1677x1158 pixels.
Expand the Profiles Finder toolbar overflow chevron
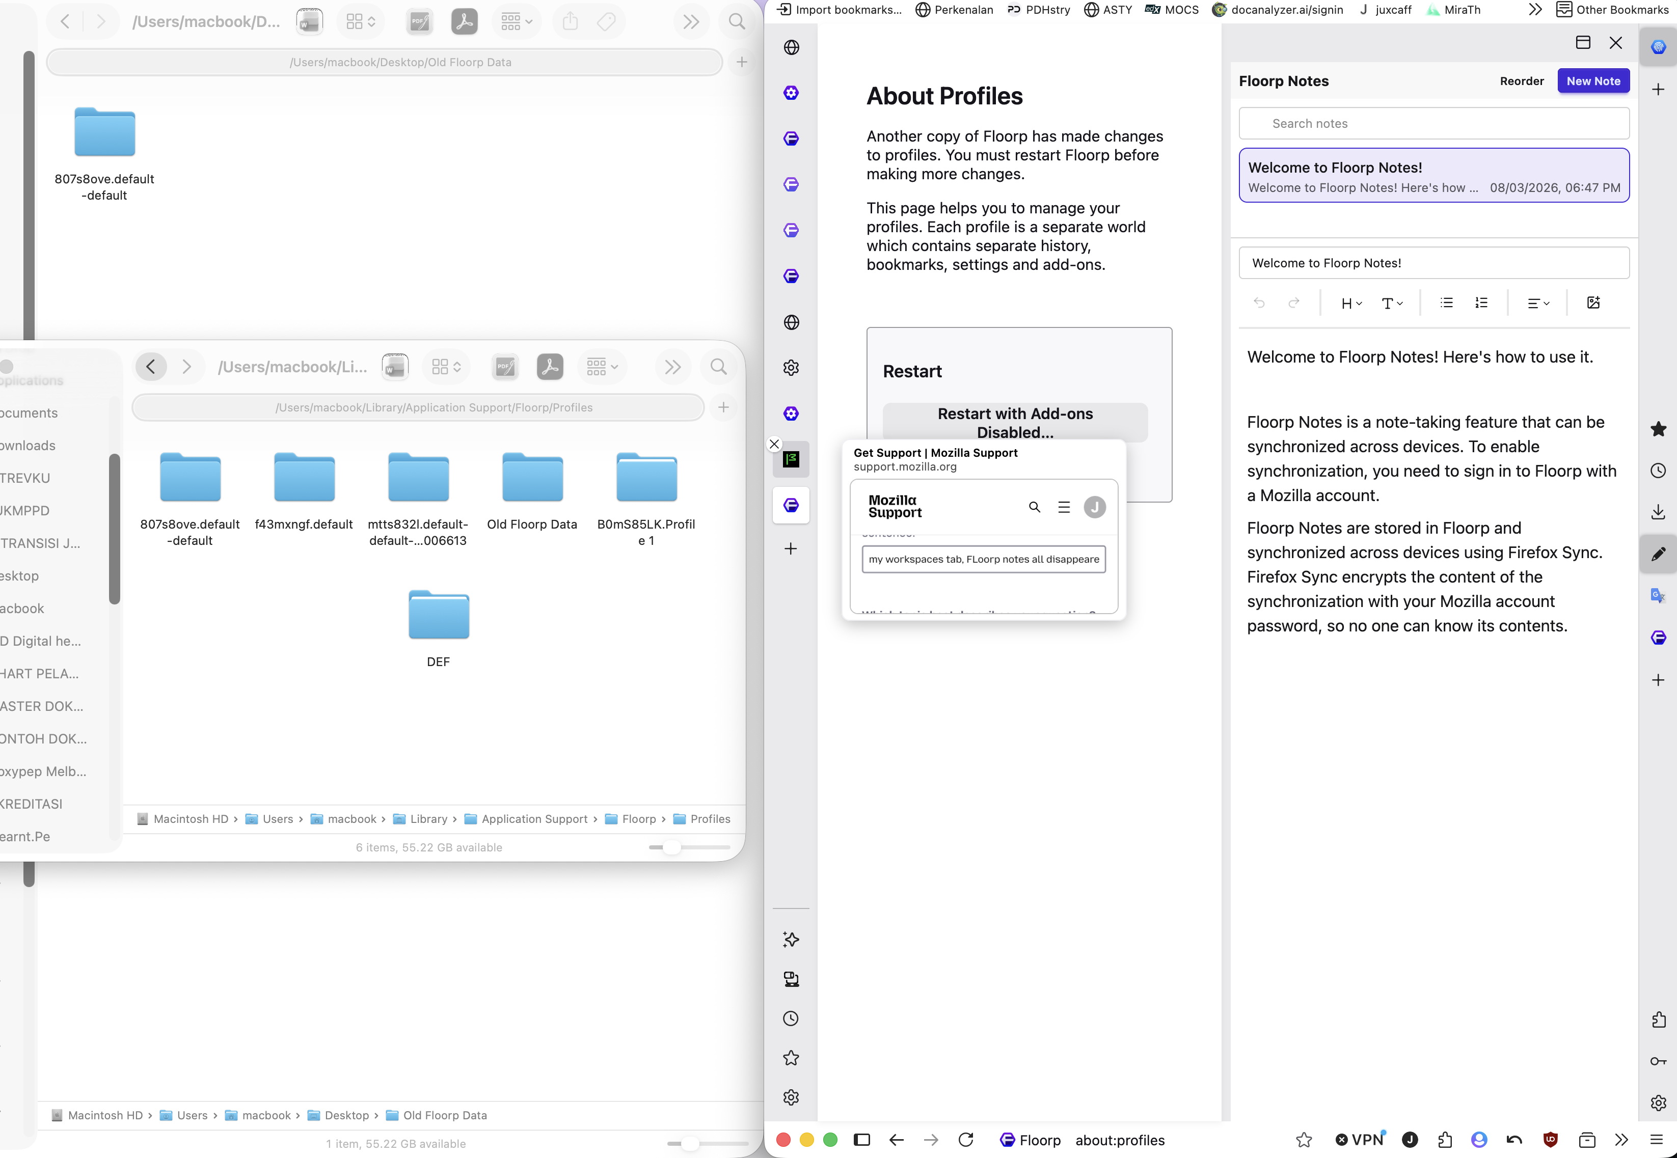[x=672, y=367]
